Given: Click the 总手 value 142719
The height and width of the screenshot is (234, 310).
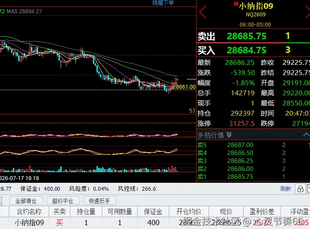Looking at the screenshot, I should (x=243, y=93).
